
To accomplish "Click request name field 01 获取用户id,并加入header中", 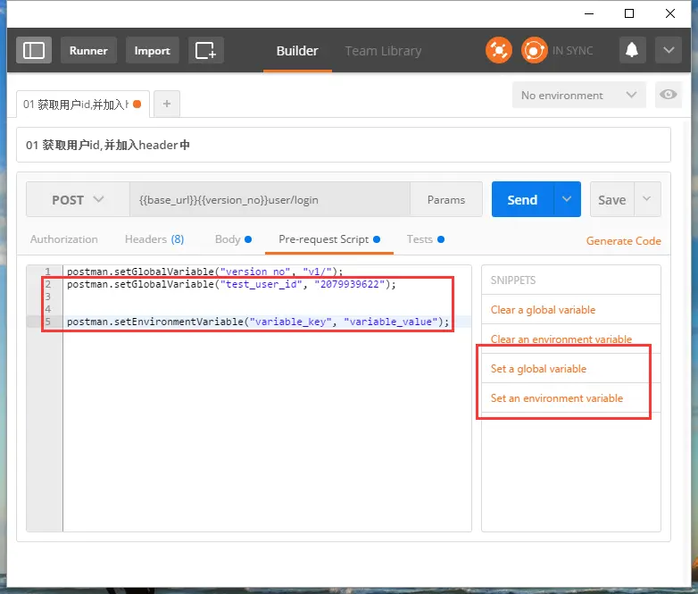I will coord(344,145).
